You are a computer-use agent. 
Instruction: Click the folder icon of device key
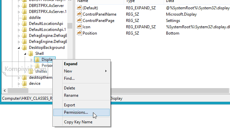coord(24,83)
